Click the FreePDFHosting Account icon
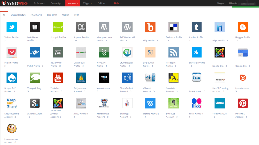Viewport: 259px width, 145px height. click(x=220, y=78)
